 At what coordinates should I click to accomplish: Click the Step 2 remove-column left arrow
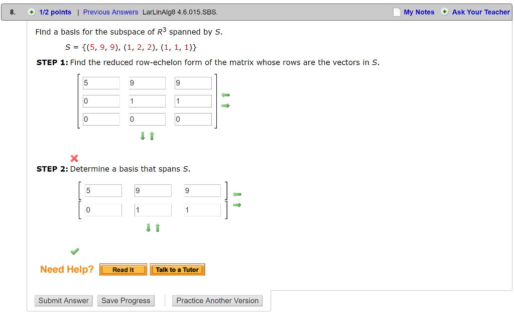237,194
